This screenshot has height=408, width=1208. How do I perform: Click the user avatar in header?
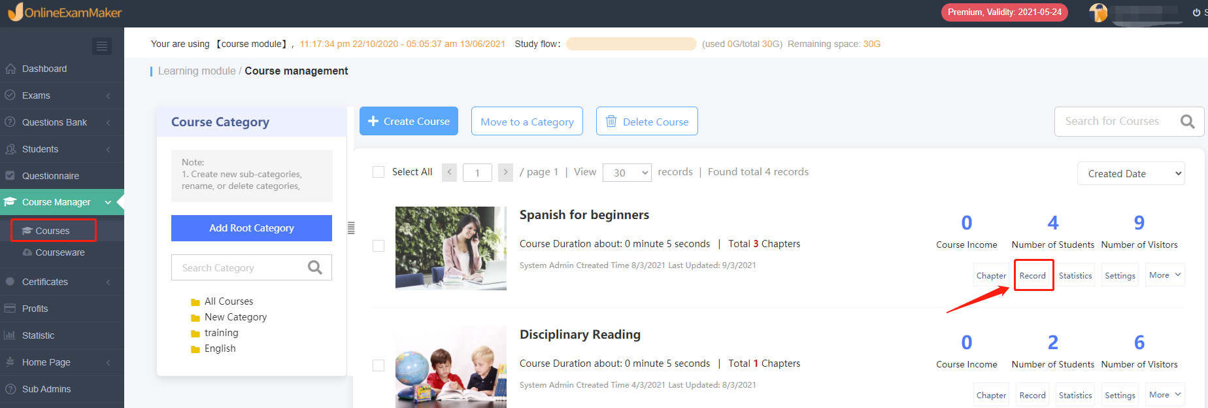[x=1099, y=12]
